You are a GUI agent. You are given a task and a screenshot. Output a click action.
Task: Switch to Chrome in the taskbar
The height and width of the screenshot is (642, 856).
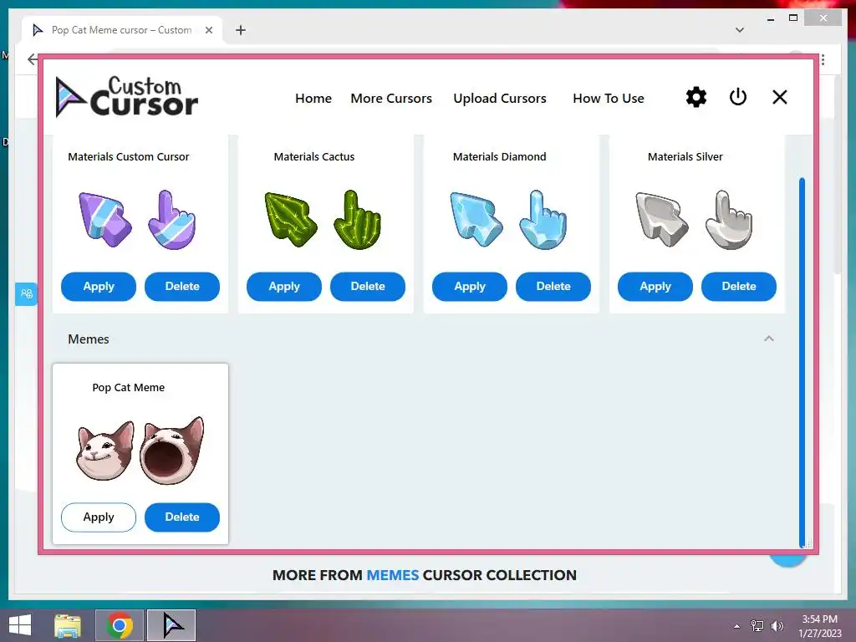[x=120, y=625]
